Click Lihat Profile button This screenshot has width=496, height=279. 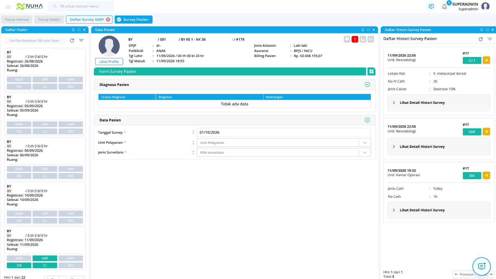109,62
